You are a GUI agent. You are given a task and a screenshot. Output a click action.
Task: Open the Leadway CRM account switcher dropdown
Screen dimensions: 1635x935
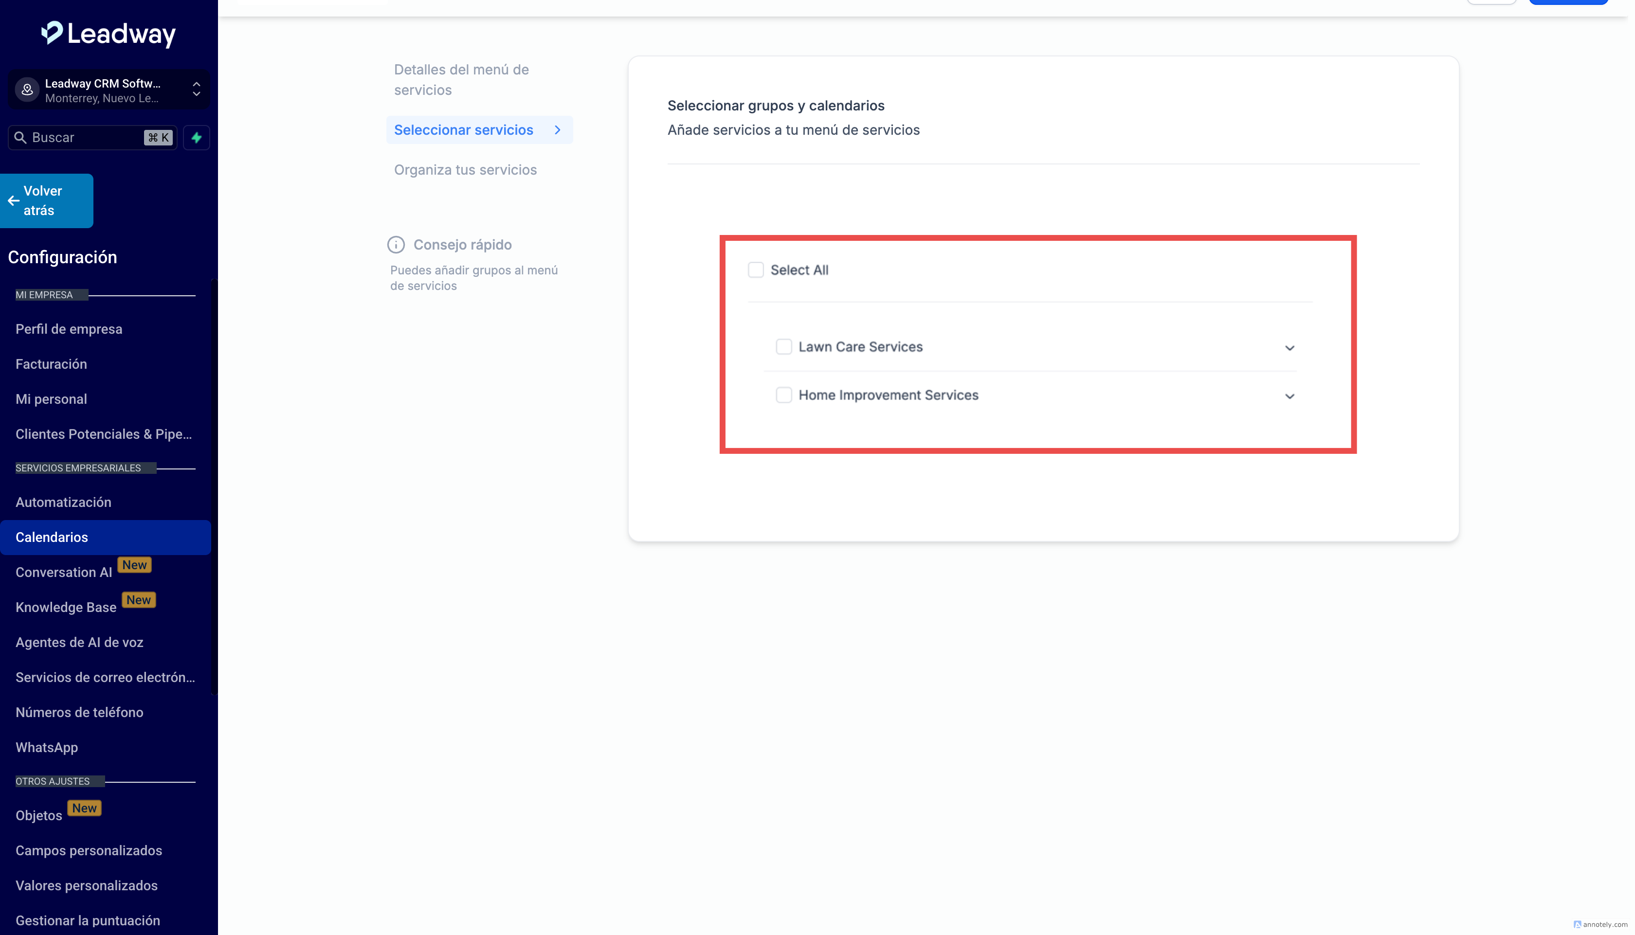[x=103, y=90]
